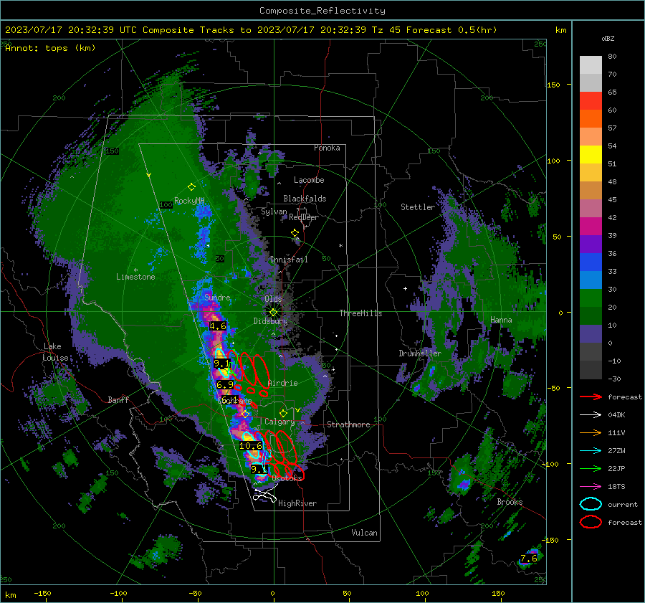Click the Sylvan label

click(x=274, y=212)
